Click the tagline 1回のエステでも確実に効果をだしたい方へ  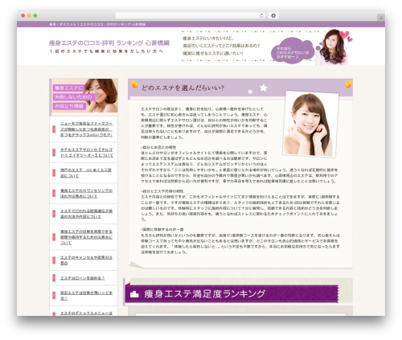pos(106,51)
